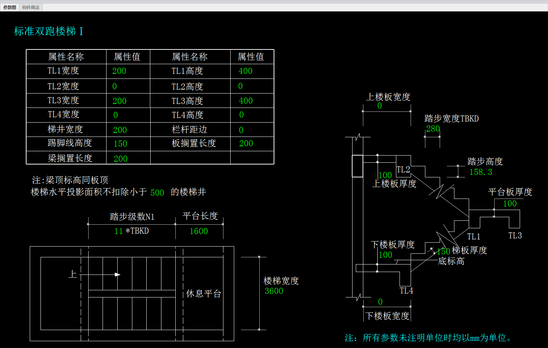Image resolution: width=548 pixels, height=348 pixels.
Task: Edit 踏步级数N1 value 11
Action: click(119, 231)
